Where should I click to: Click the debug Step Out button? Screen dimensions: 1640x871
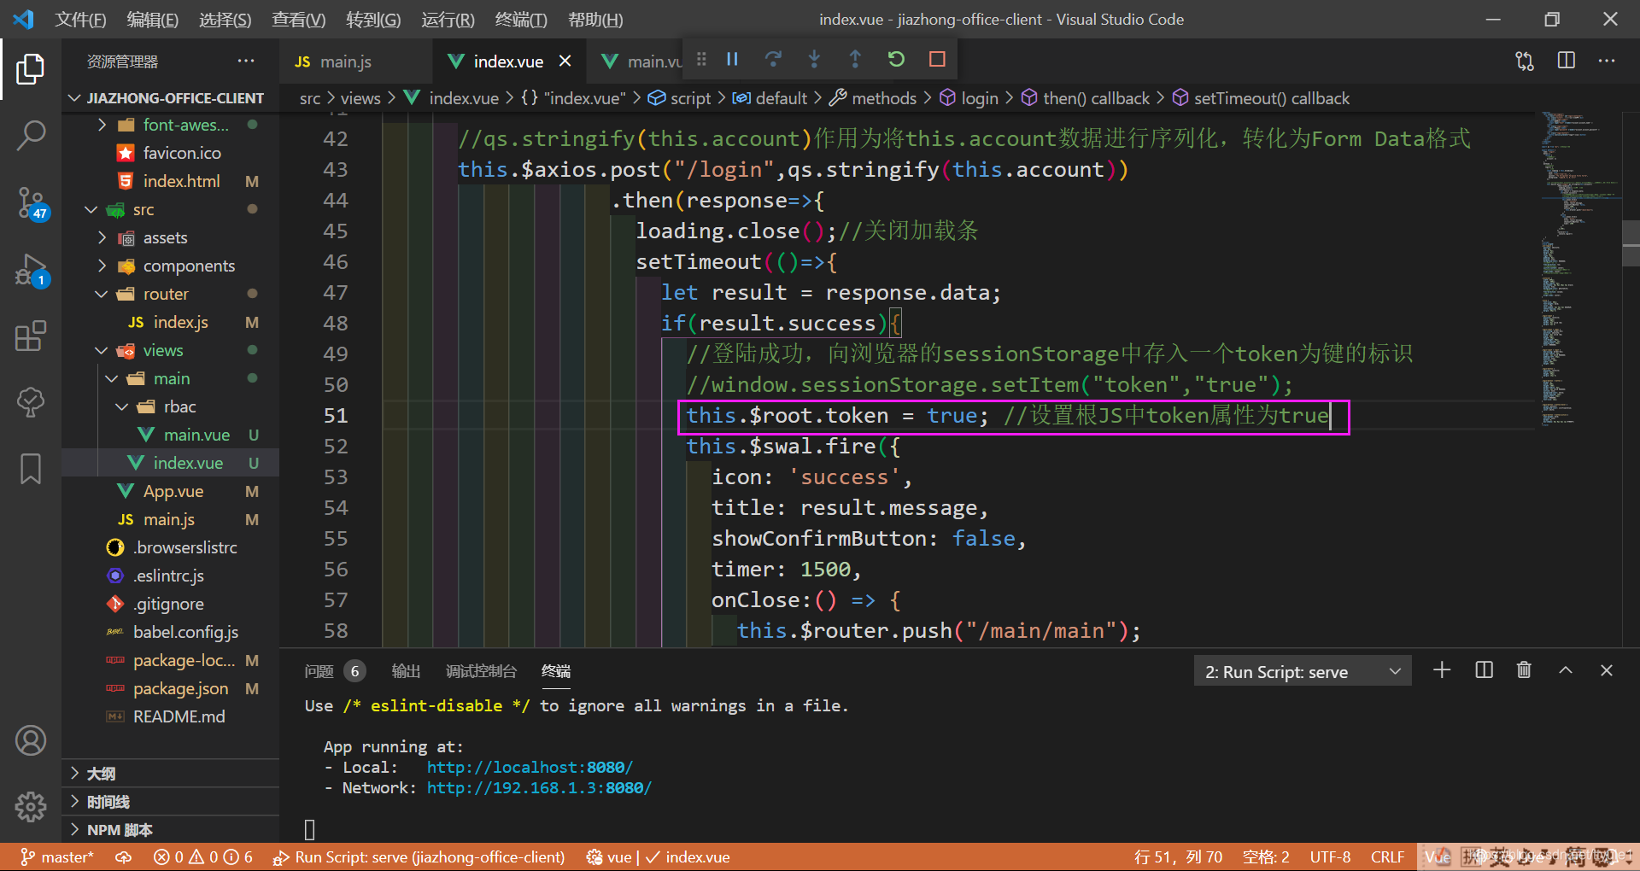(x=855, y=59)
